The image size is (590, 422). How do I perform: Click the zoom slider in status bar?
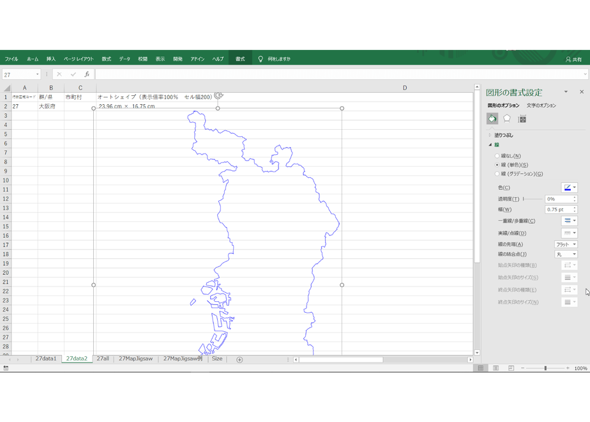[x=545, y=368]
